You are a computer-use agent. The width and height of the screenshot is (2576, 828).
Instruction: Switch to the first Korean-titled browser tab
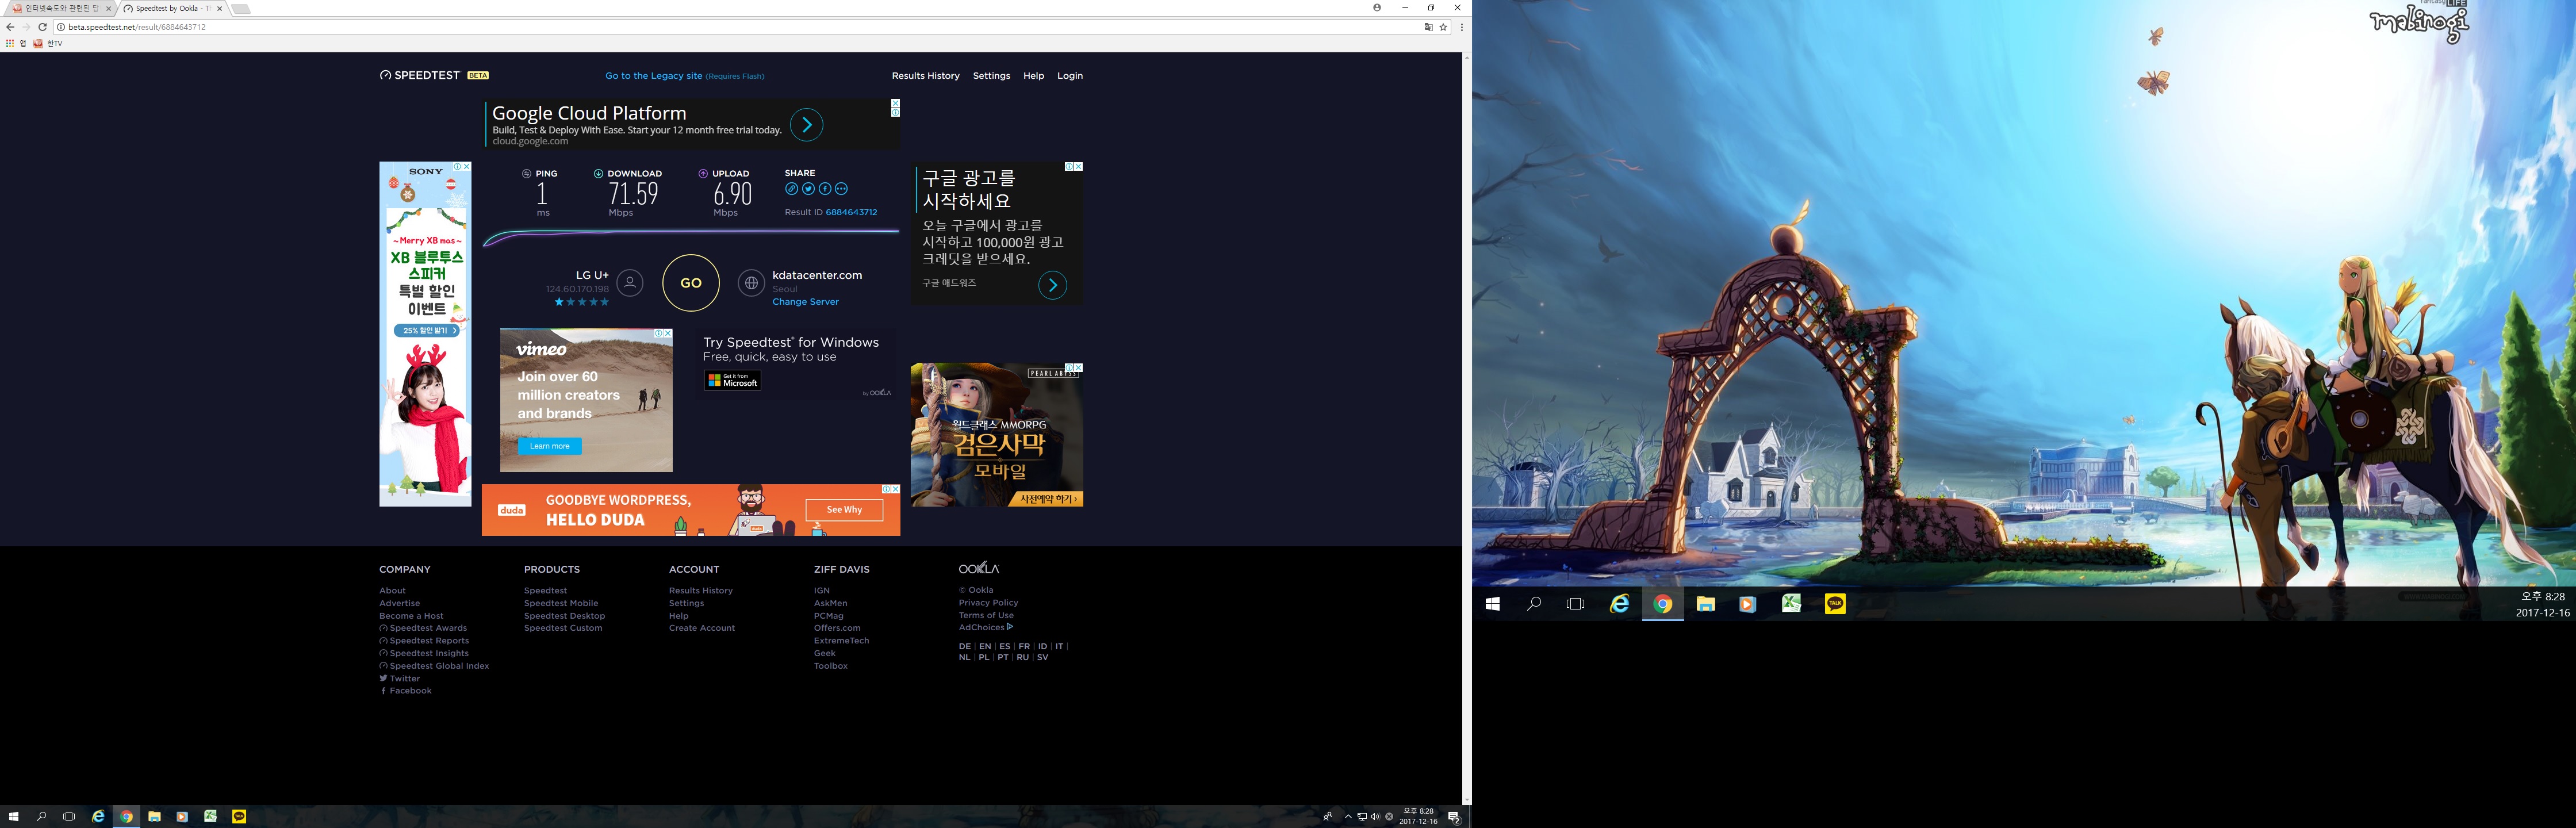[x=60, y=8]
